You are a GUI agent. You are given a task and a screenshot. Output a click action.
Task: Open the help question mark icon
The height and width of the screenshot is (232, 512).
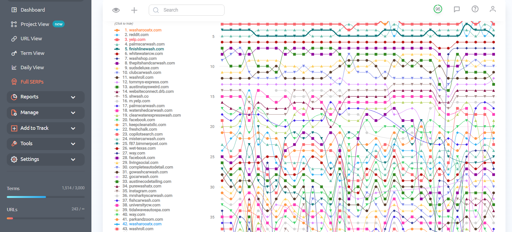coord(475,9)
